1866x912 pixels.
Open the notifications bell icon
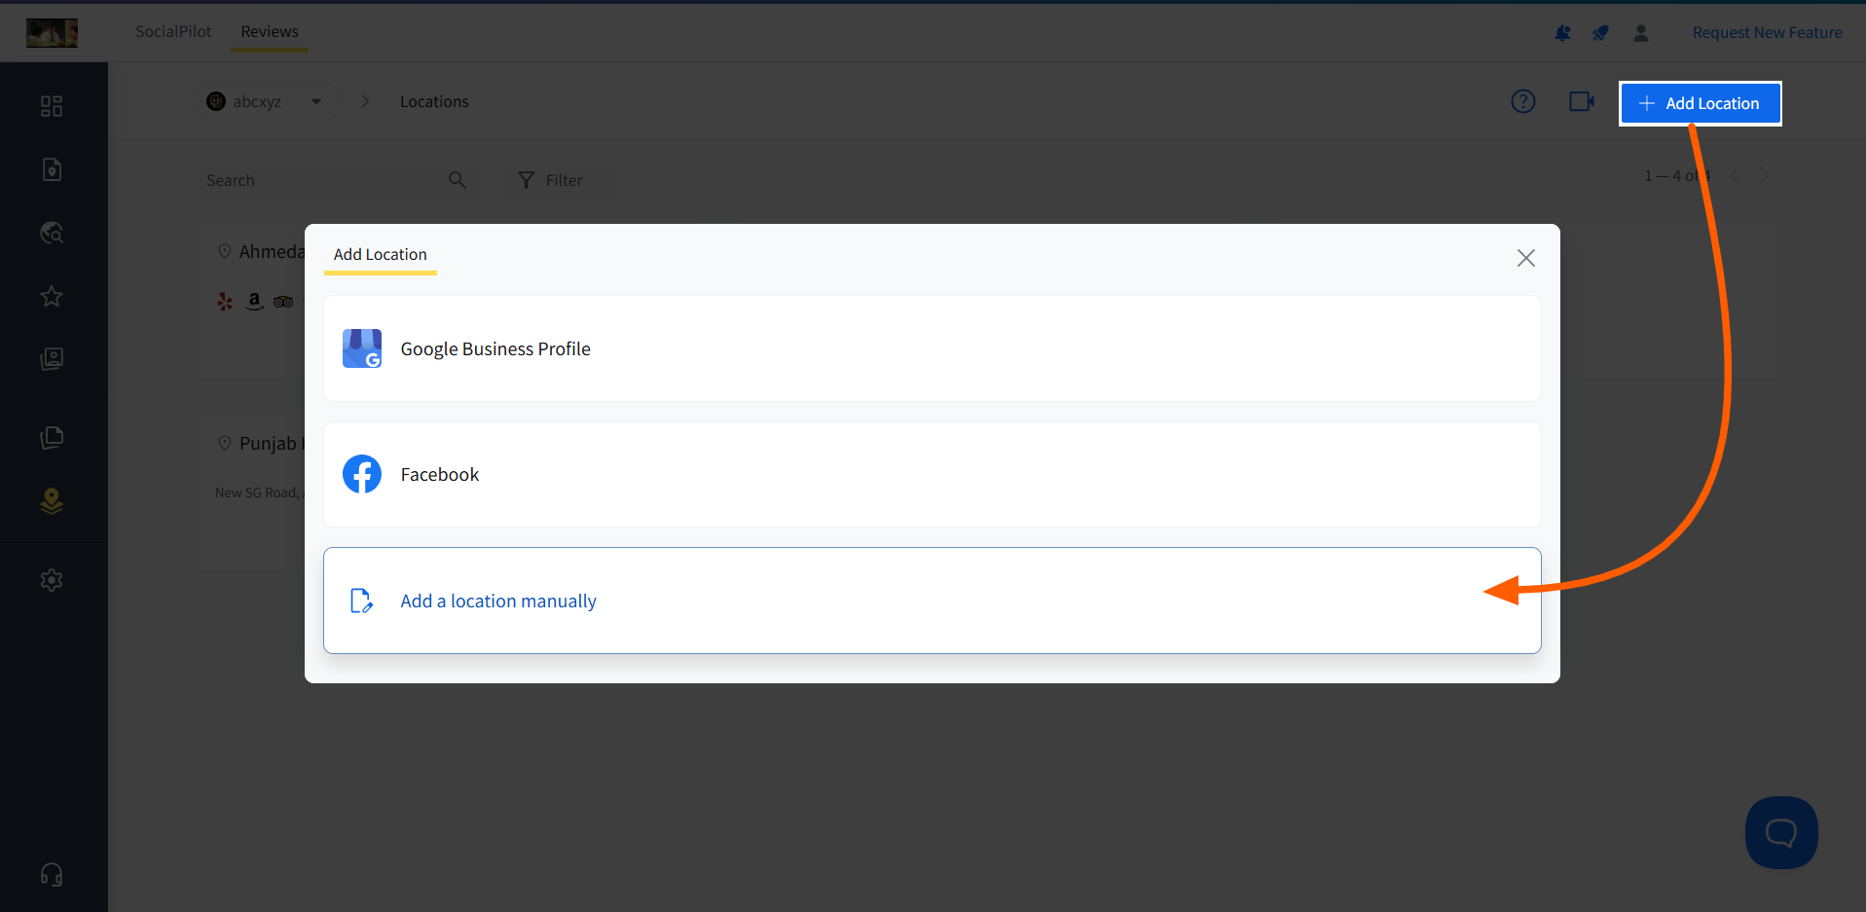pos(1563,33)
